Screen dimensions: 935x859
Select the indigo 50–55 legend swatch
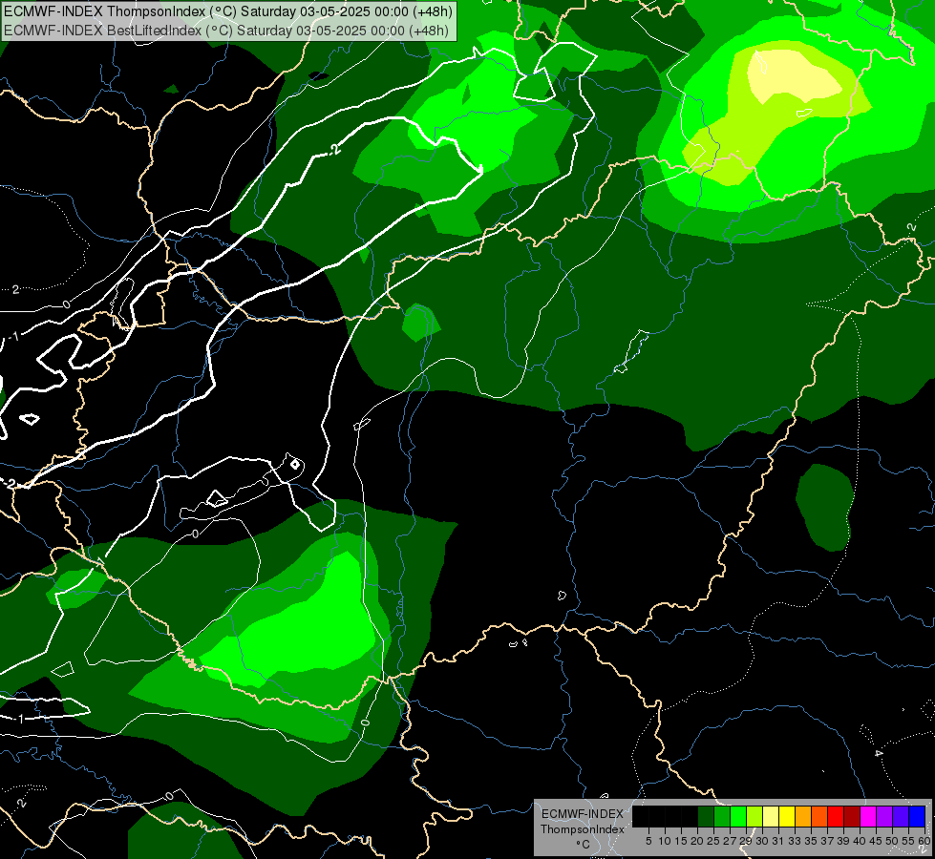coord(900,816)
